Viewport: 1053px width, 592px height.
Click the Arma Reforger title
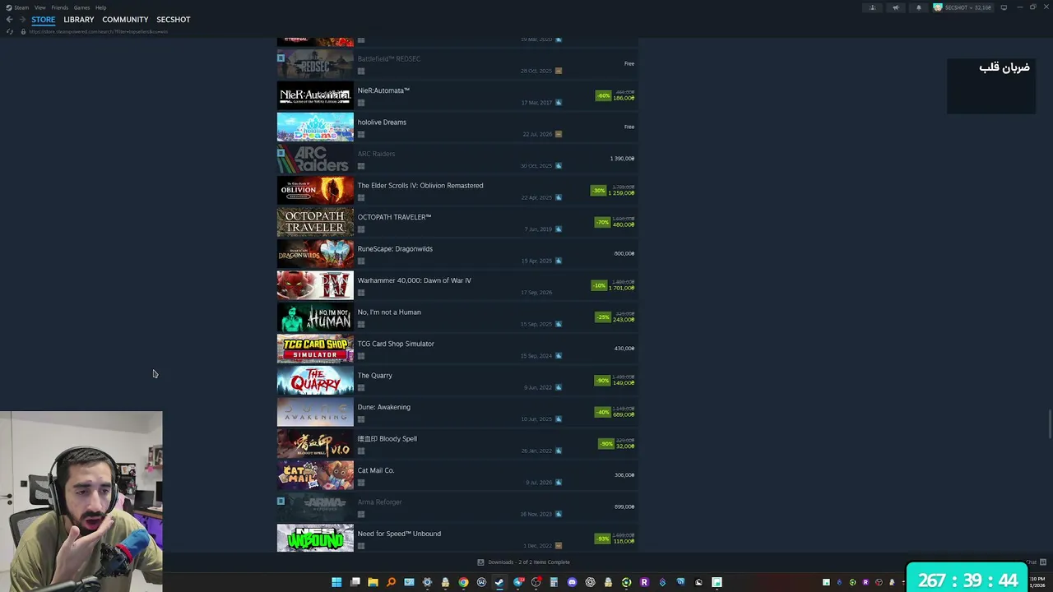[380, 502]
